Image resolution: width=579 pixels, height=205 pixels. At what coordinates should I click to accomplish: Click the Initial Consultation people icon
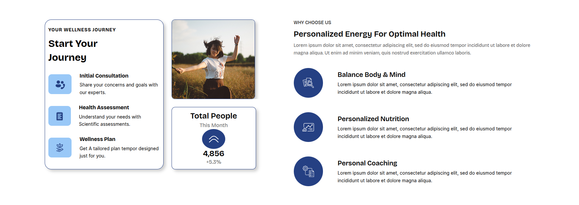coord(60,84)
